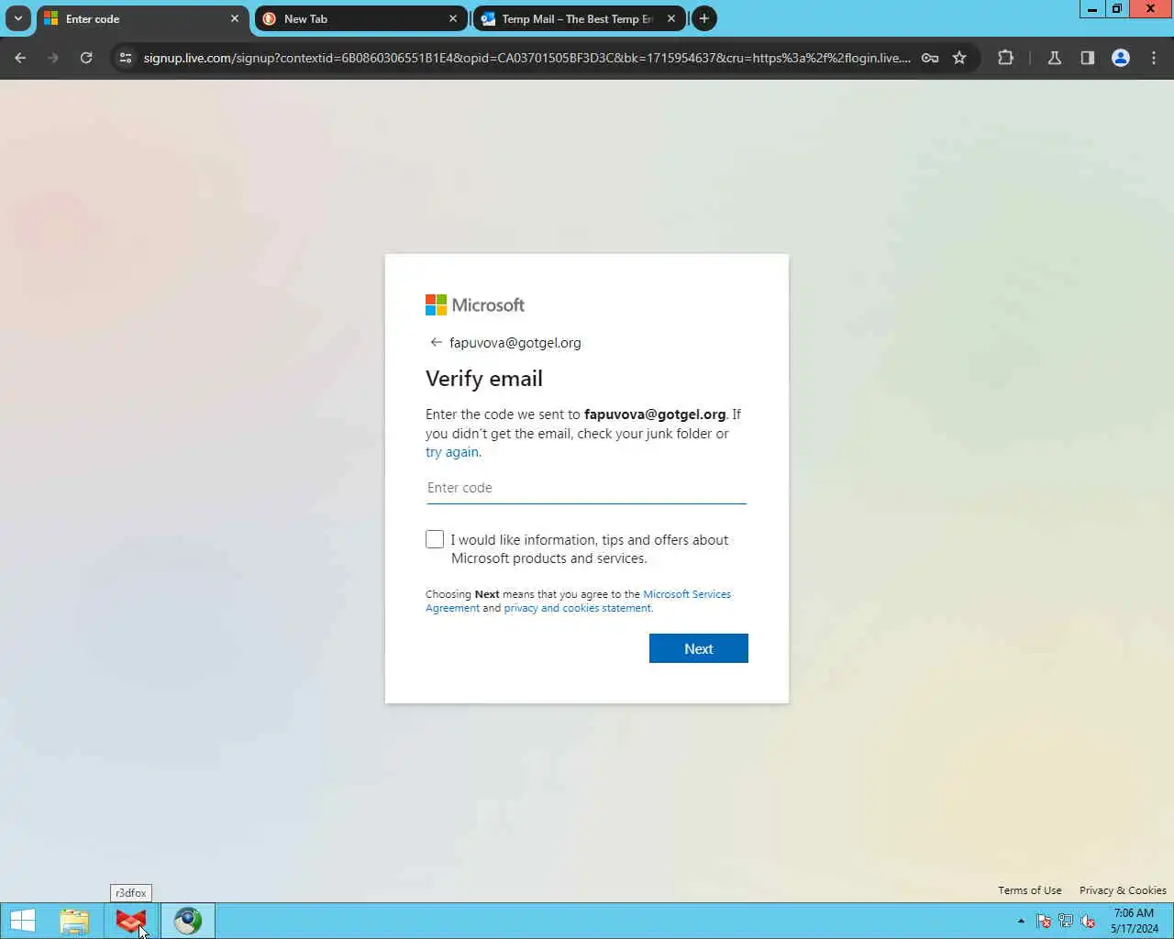Go back with browser back arrow
This screenshot has width=1174, height=939.
tap(20, 58)
